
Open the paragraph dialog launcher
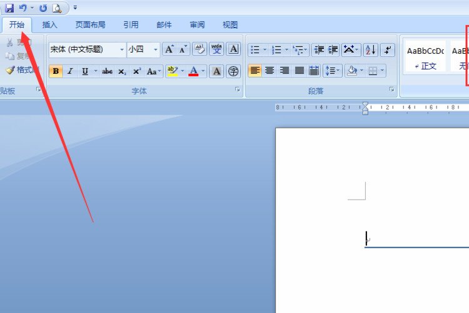click(391, 90)
